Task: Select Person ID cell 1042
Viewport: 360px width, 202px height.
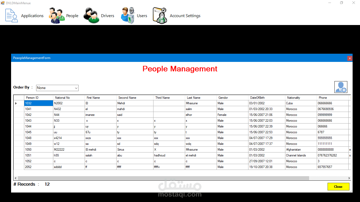Action: pyautogui.click(x=39, y=115)
